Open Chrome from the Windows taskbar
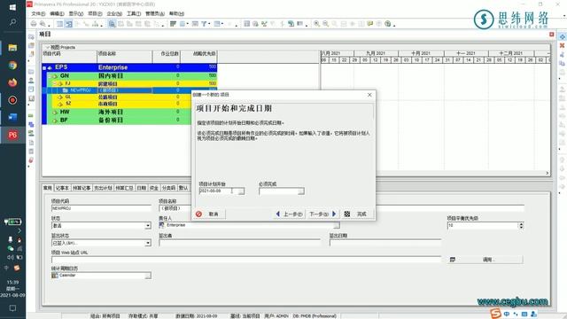The height and width of the screenshot is (319, 567). (x=12, y=65)
